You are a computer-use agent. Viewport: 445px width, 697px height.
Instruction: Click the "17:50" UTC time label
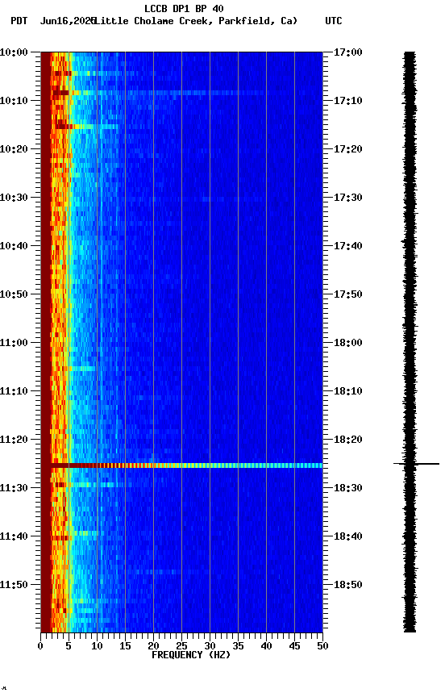(347, 294)
